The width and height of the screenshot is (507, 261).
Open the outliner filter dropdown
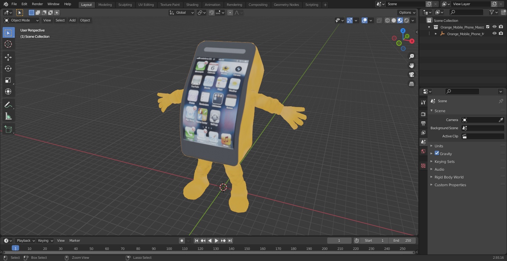[493, 12]
